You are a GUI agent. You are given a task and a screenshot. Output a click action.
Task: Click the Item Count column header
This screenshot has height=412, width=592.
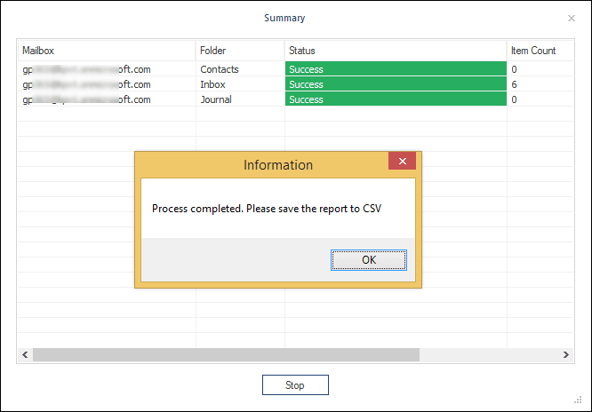click(x=540, y=51)
